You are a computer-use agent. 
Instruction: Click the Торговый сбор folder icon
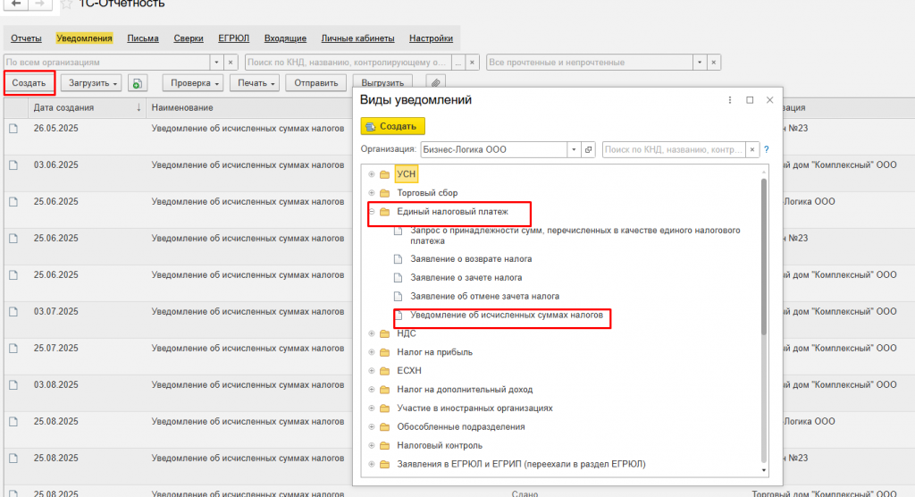384,193
